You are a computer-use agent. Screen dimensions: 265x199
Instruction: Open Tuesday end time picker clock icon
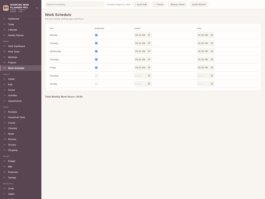[212, 43]
